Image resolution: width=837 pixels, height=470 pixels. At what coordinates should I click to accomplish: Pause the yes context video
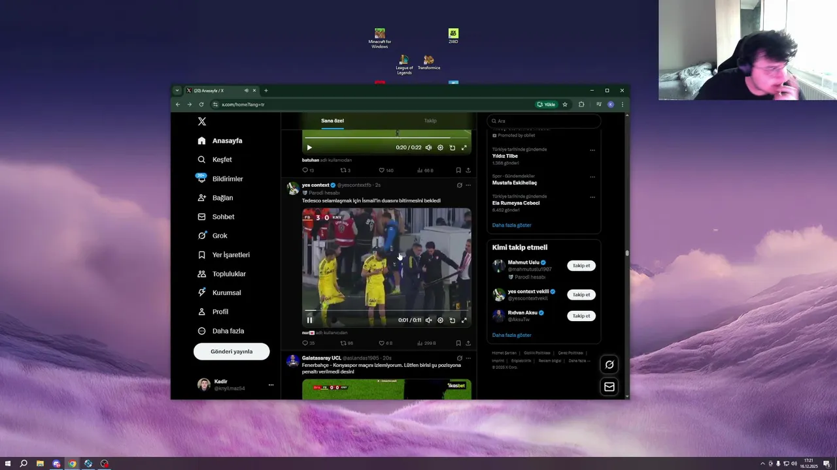point(309,320)
